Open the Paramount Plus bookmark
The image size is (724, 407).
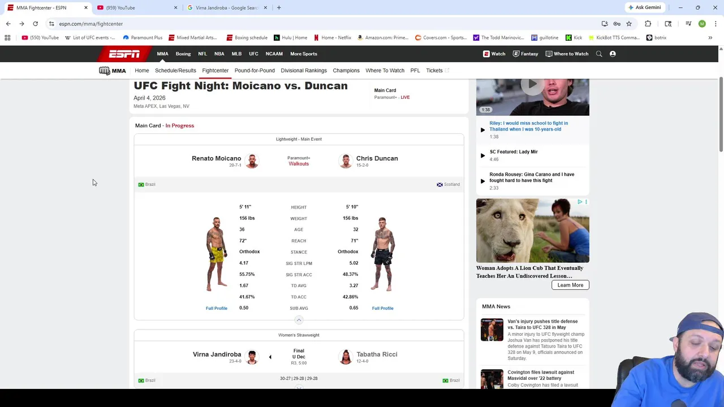[x=143, y=38]
